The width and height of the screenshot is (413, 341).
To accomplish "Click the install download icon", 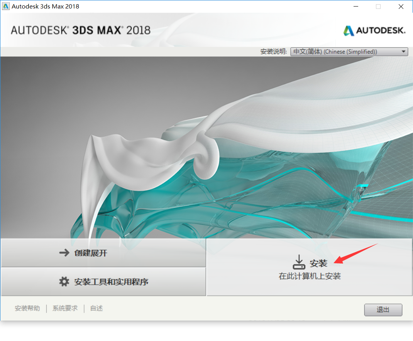I will pos(299,262).
